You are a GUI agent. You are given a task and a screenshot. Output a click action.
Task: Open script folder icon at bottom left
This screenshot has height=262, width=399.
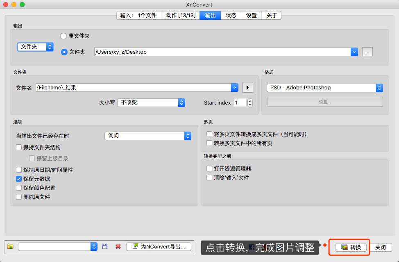click(10, 246)
